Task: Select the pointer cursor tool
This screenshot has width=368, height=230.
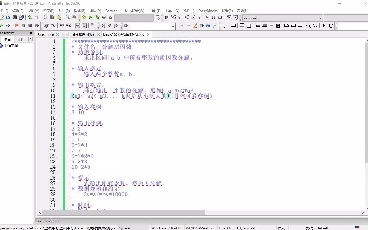Action: tap(224, 26)
